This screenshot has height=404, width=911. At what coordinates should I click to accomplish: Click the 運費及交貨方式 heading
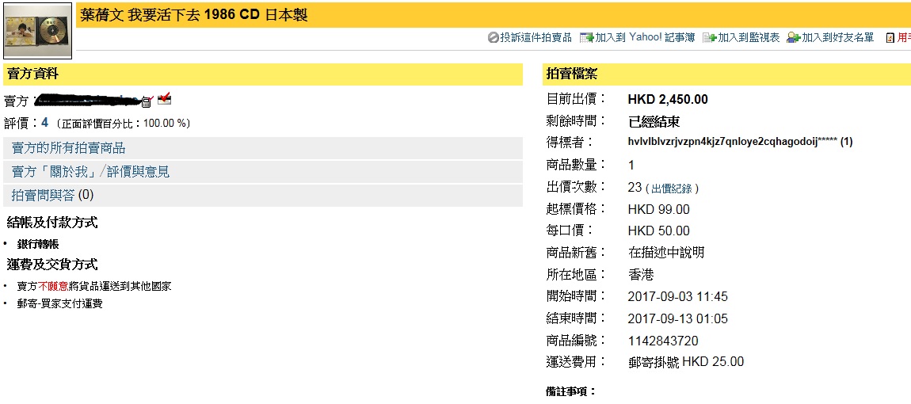[x=51, y=265]
